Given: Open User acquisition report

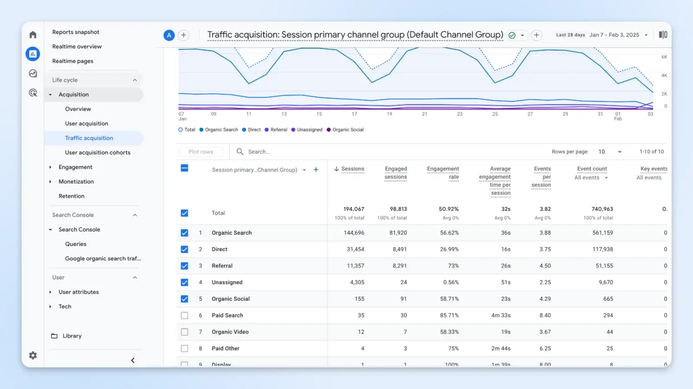Looking at the screenshot, I should 87,123.
